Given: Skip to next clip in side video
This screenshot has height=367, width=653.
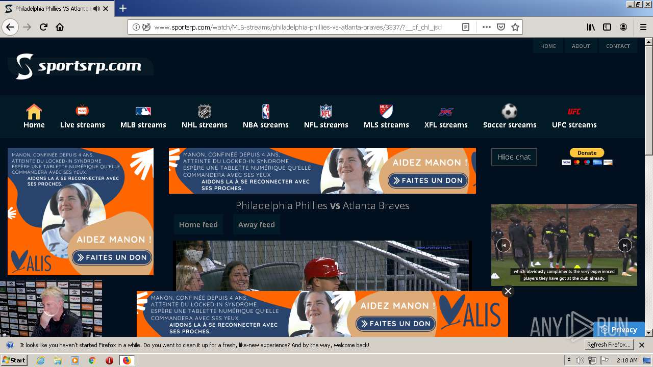Looking at the screenshot, I should point(625,245).
